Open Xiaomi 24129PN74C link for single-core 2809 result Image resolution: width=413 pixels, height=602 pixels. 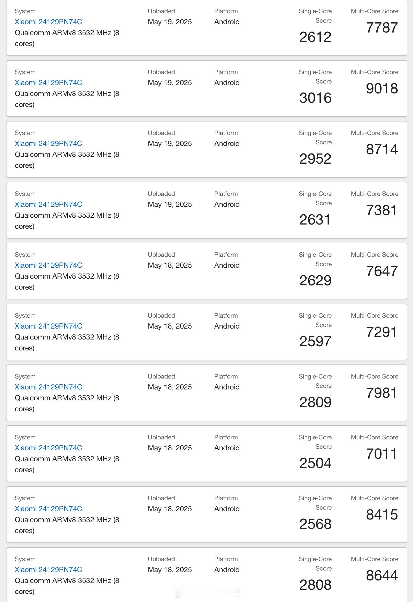click(48, 387)
